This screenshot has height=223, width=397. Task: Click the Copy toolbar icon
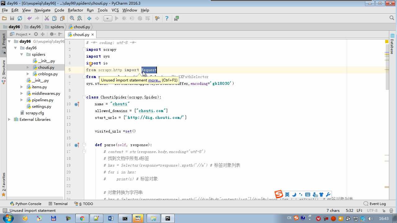(55, 19)
